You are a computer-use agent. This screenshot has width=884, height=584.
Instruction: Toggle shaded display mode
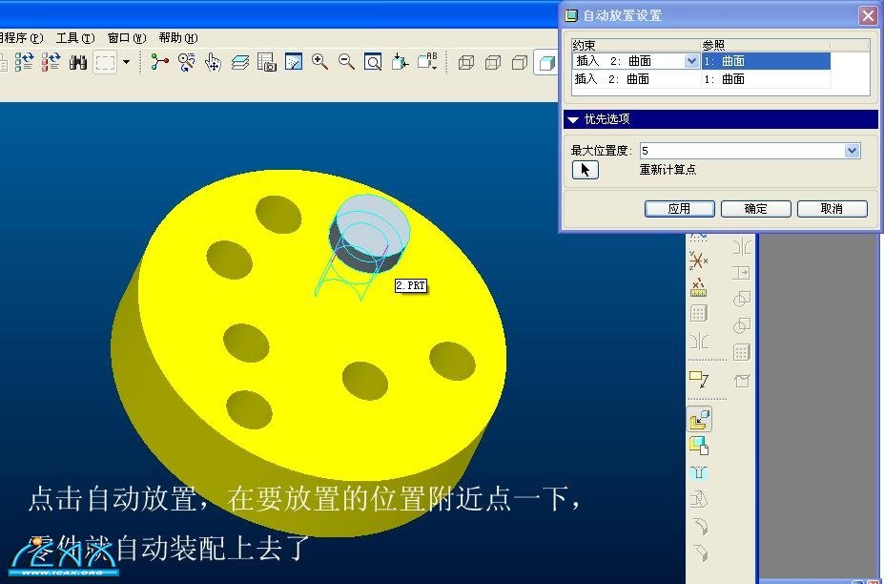tap(546, 63)
